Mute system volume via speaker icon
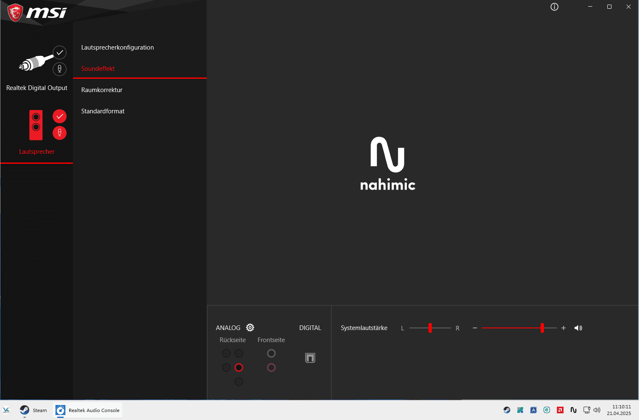 [578, 328]
